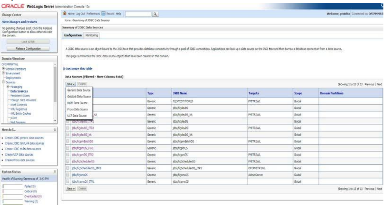The width and height of the screenshot is (389, 209).
Task: Select checkbox for jdbc/fcjSchedulerDS_ITR1
Action: click(68, 168)
